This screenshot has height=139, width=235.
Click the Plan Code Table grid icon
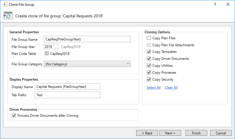(47, 53)
